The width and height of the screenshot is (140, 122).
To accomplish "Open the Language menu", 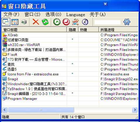I will coord(76,15).
